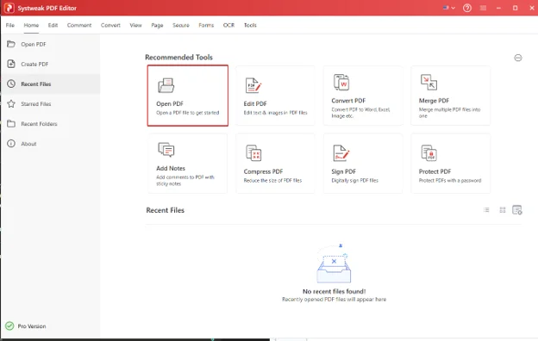Select the Home tab
Viewport: 538px width, 341px height.
31,25
